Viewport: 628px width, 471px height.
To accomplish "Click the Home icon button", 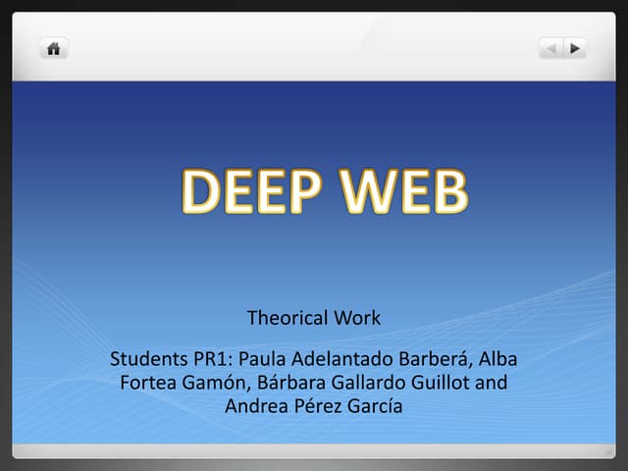I will pyautogui.click(x=53, y=48).
